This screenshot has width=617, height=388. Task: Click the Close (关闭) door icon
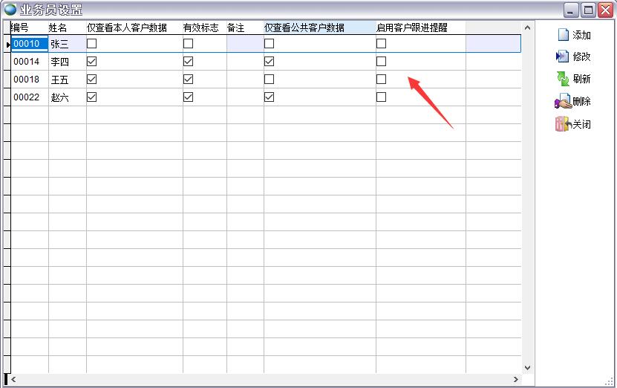(x=562, y=124)
